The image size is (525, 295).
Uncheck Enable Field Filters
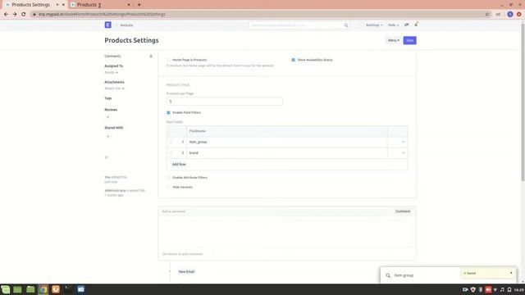coord(168,113)
